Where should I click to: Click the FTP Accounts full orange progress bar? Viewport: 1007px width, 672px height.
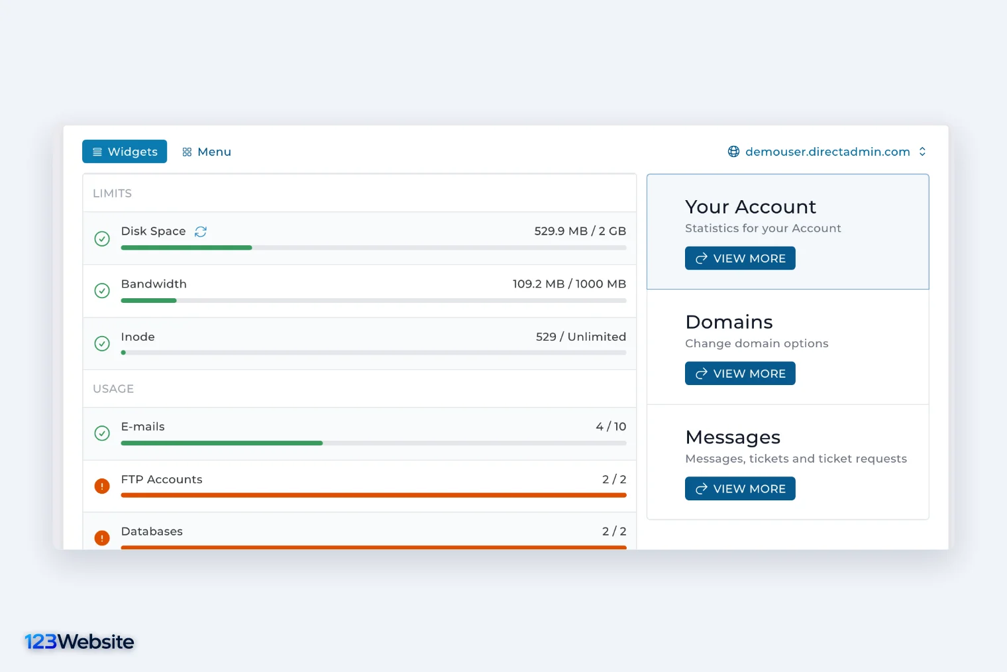[374, 496]
